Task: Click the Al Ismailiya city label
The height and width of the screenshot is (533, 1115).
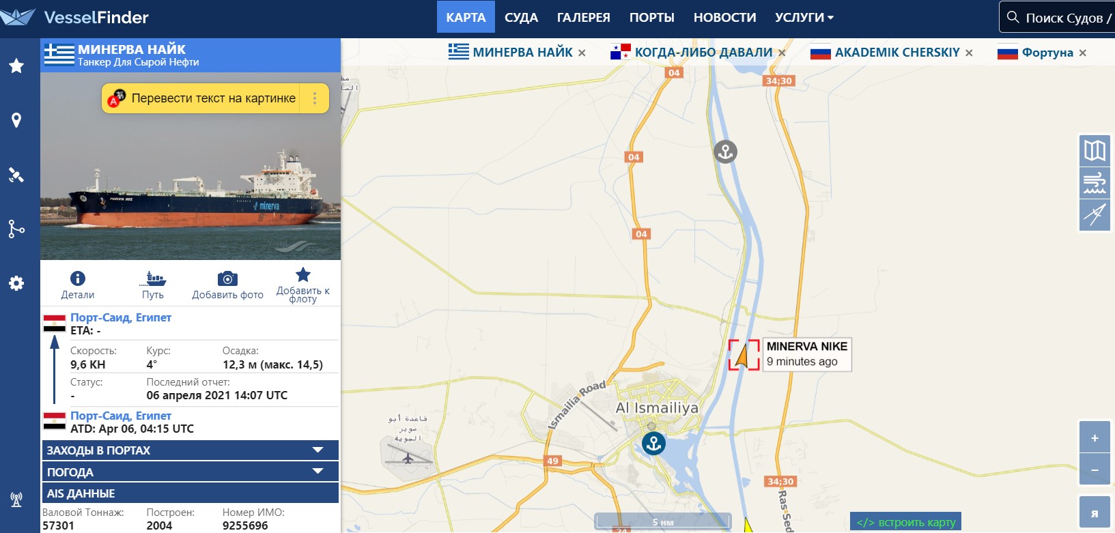Action: pyautogui.click(x=657, y=407)
